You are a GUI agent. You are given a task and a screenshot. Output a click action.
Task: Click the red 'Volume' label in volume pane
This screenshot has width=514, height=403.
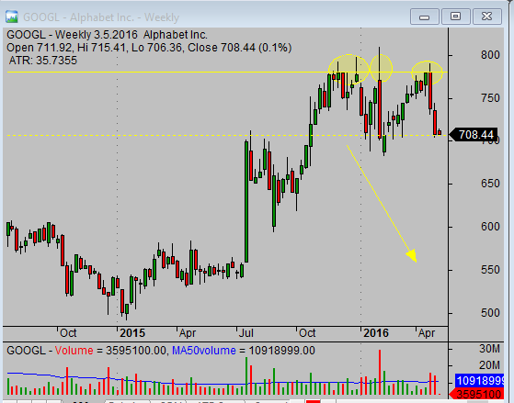point(74,351)
